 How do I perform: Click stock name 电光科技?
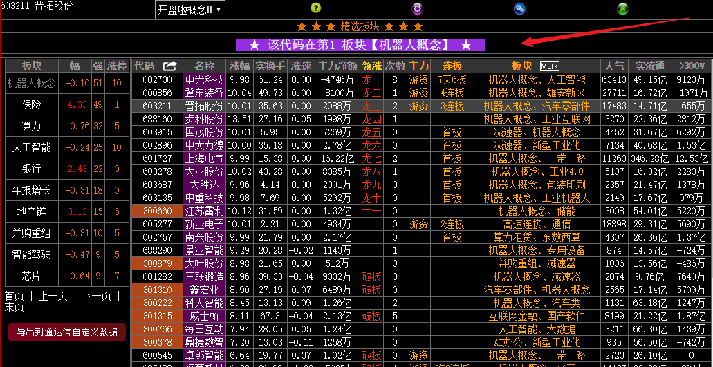(205, 80)
